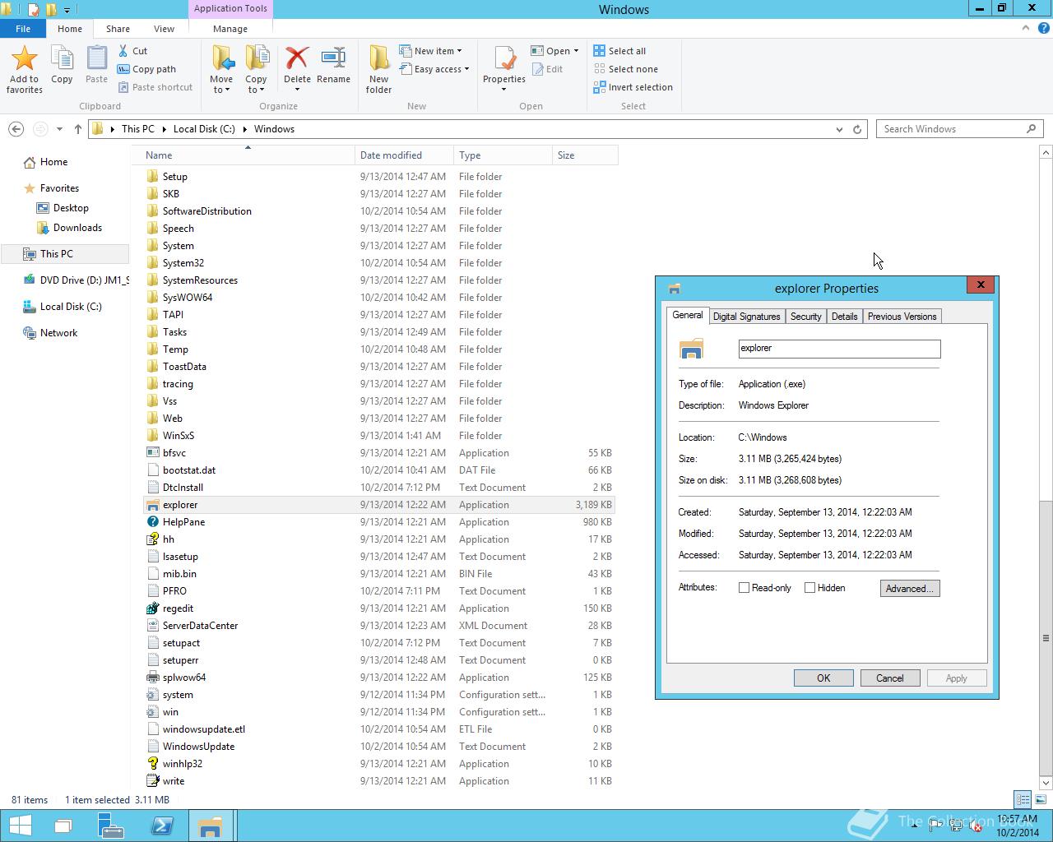This screenshot has width=1053, height=842.
Task: Click the Refresh icon in address bar
Action: 857,129
